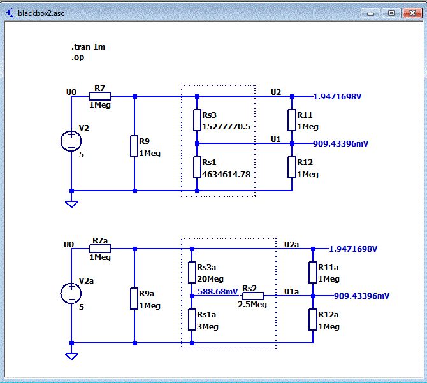Click resistor Rs2 symbol

click(252, 296)
